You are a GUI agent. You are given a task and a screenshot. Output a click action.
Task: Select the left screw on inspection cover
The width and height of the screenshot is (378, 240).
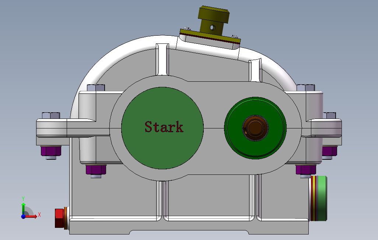(x=187, y=29)
